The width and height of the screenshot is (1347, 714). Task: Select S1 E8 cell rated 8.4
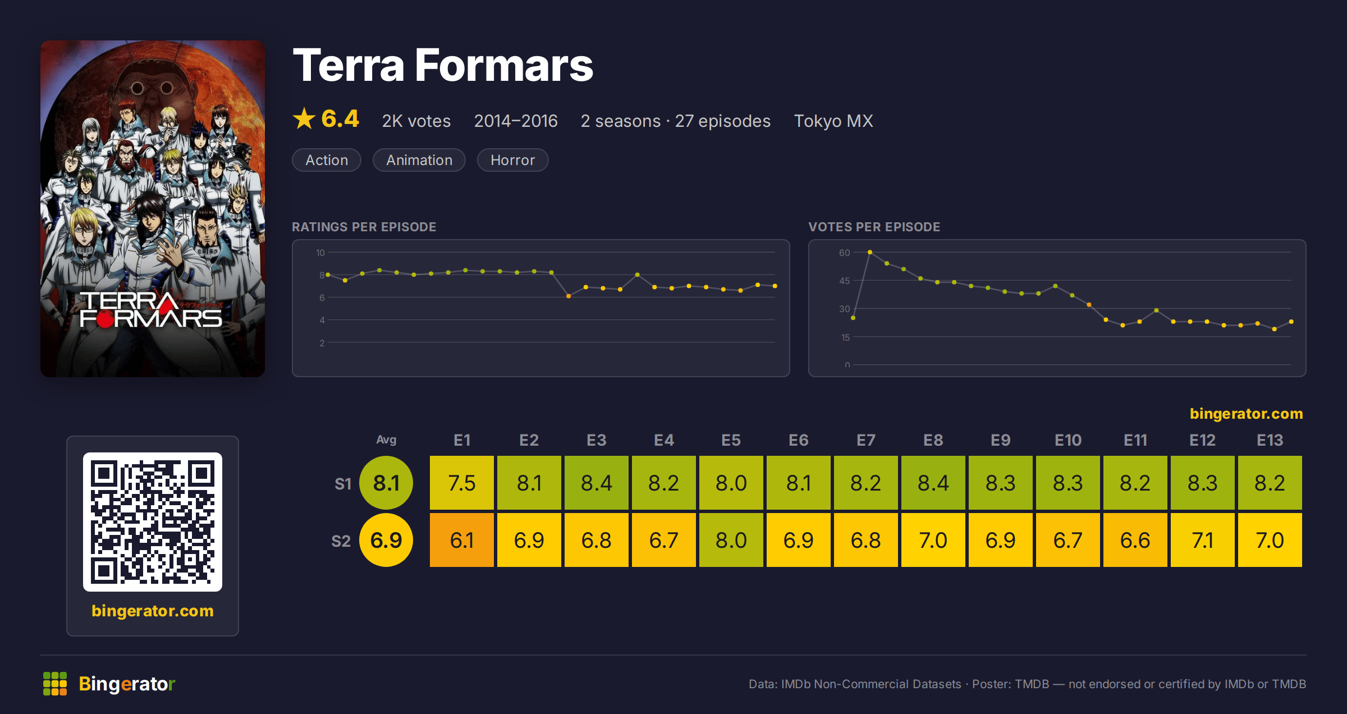(933, 483)
